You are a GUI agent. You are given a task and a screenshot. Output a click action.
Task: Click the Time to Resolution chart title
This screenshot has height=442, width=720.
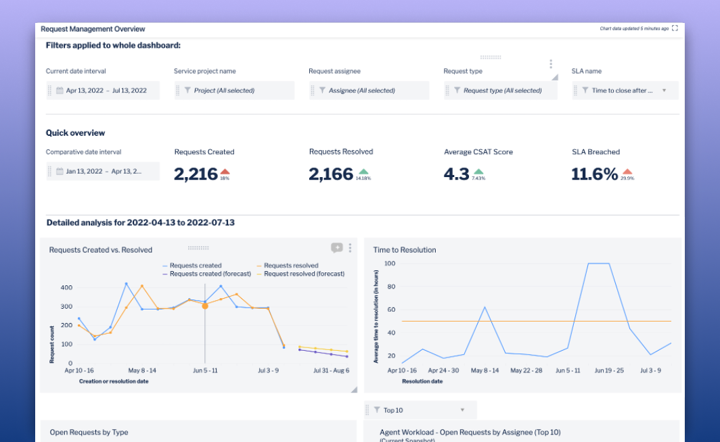[405, 250]
